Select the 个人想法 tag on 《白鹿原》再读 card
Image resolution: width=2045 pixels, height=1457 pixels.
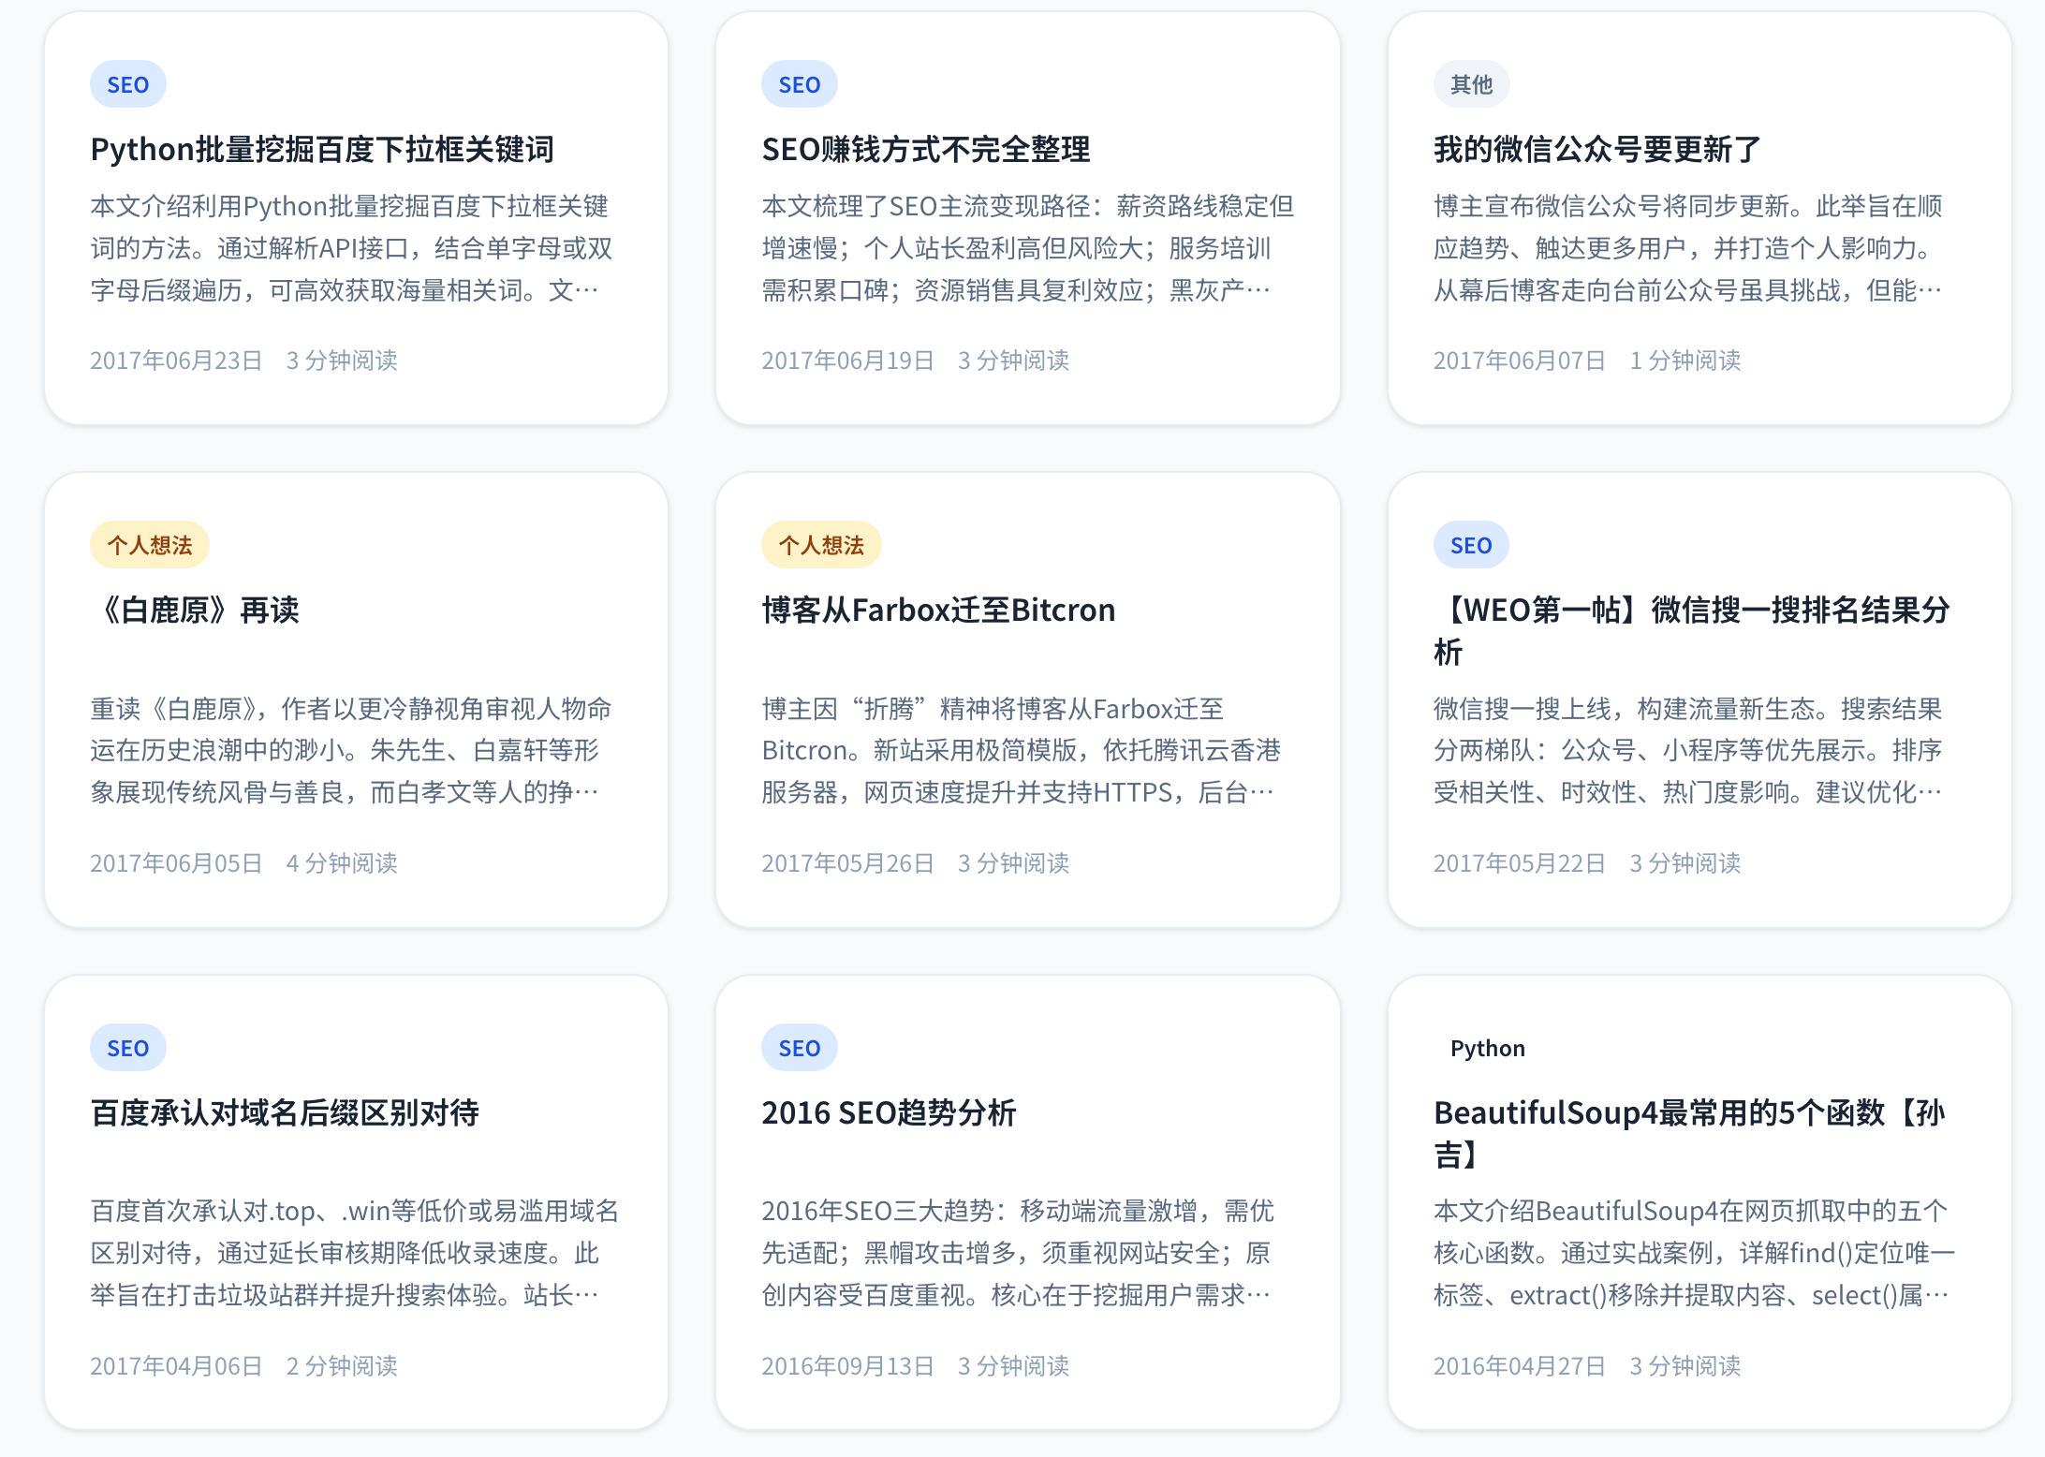(x=150, y=543)
